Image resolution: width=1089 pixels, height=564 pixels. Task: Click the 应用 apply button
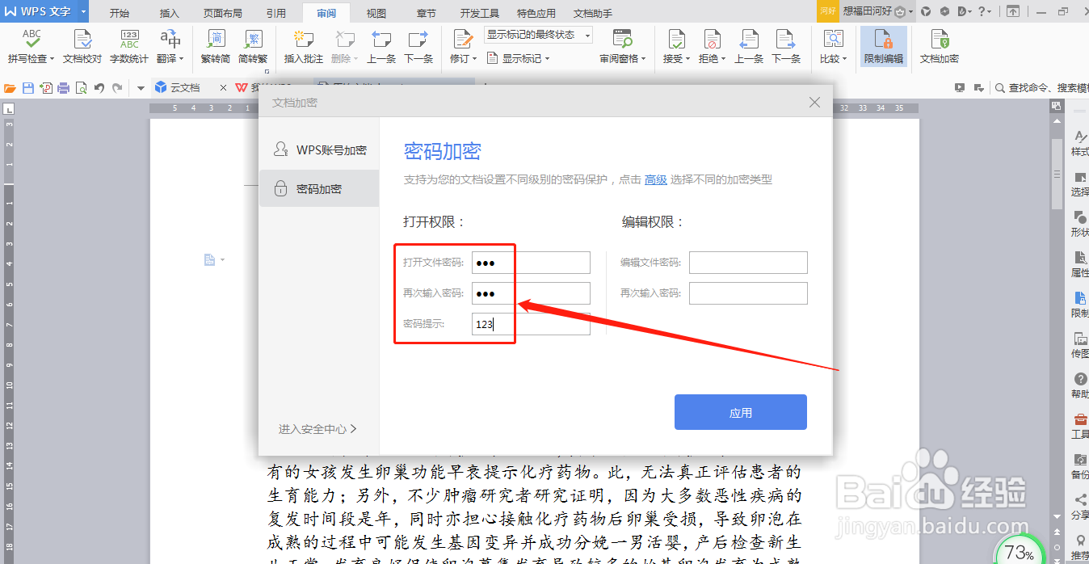739,411
